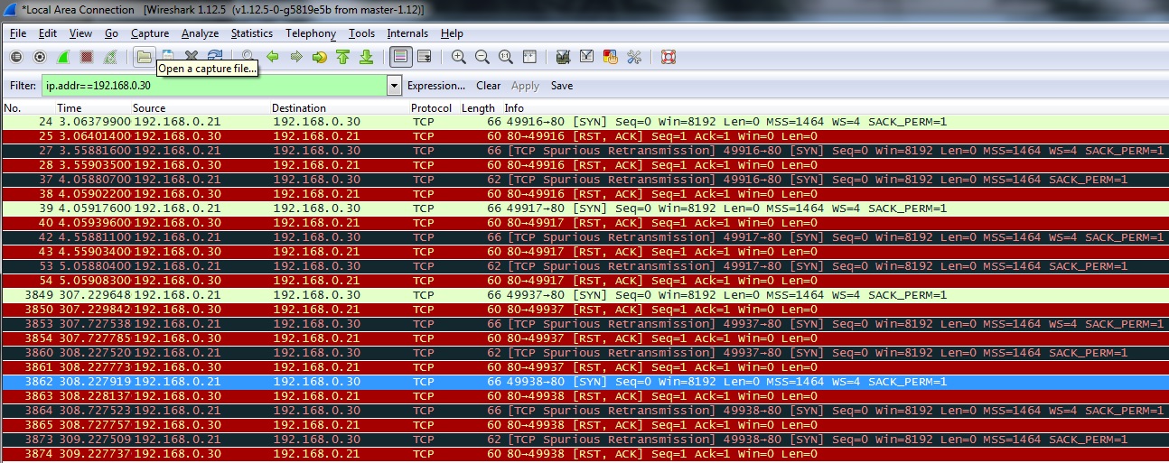Open the Help menu
The height and width of the screenshot is (463, 1169).
pos(452,33)
